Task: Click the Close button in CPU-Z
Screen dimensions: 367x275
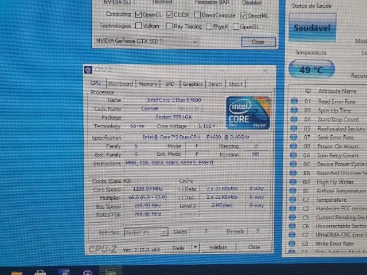Action: click(254, 247)
